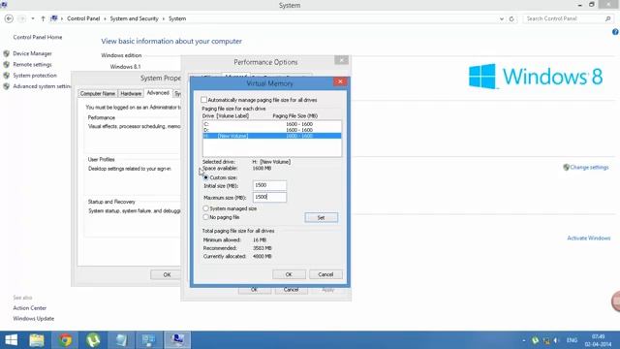Close the Virtual Memory dialog
The image size is (620, 349).
pos(340,81)
